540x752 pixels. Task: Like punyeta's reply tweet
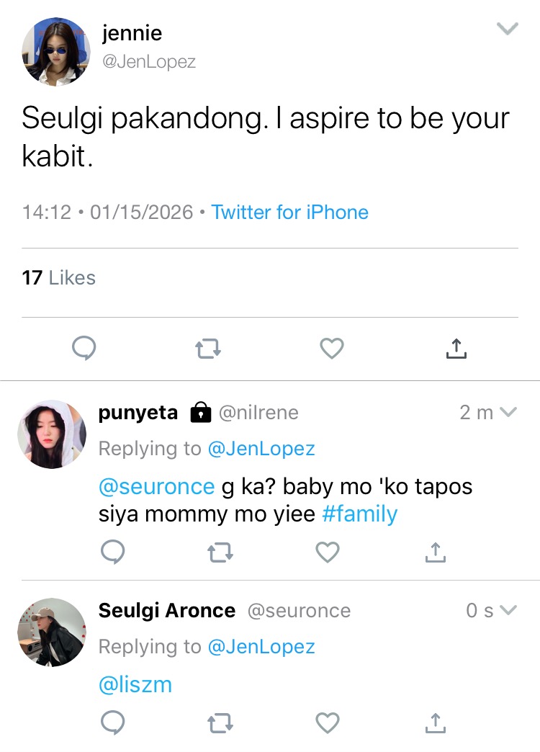pos(328,552)
